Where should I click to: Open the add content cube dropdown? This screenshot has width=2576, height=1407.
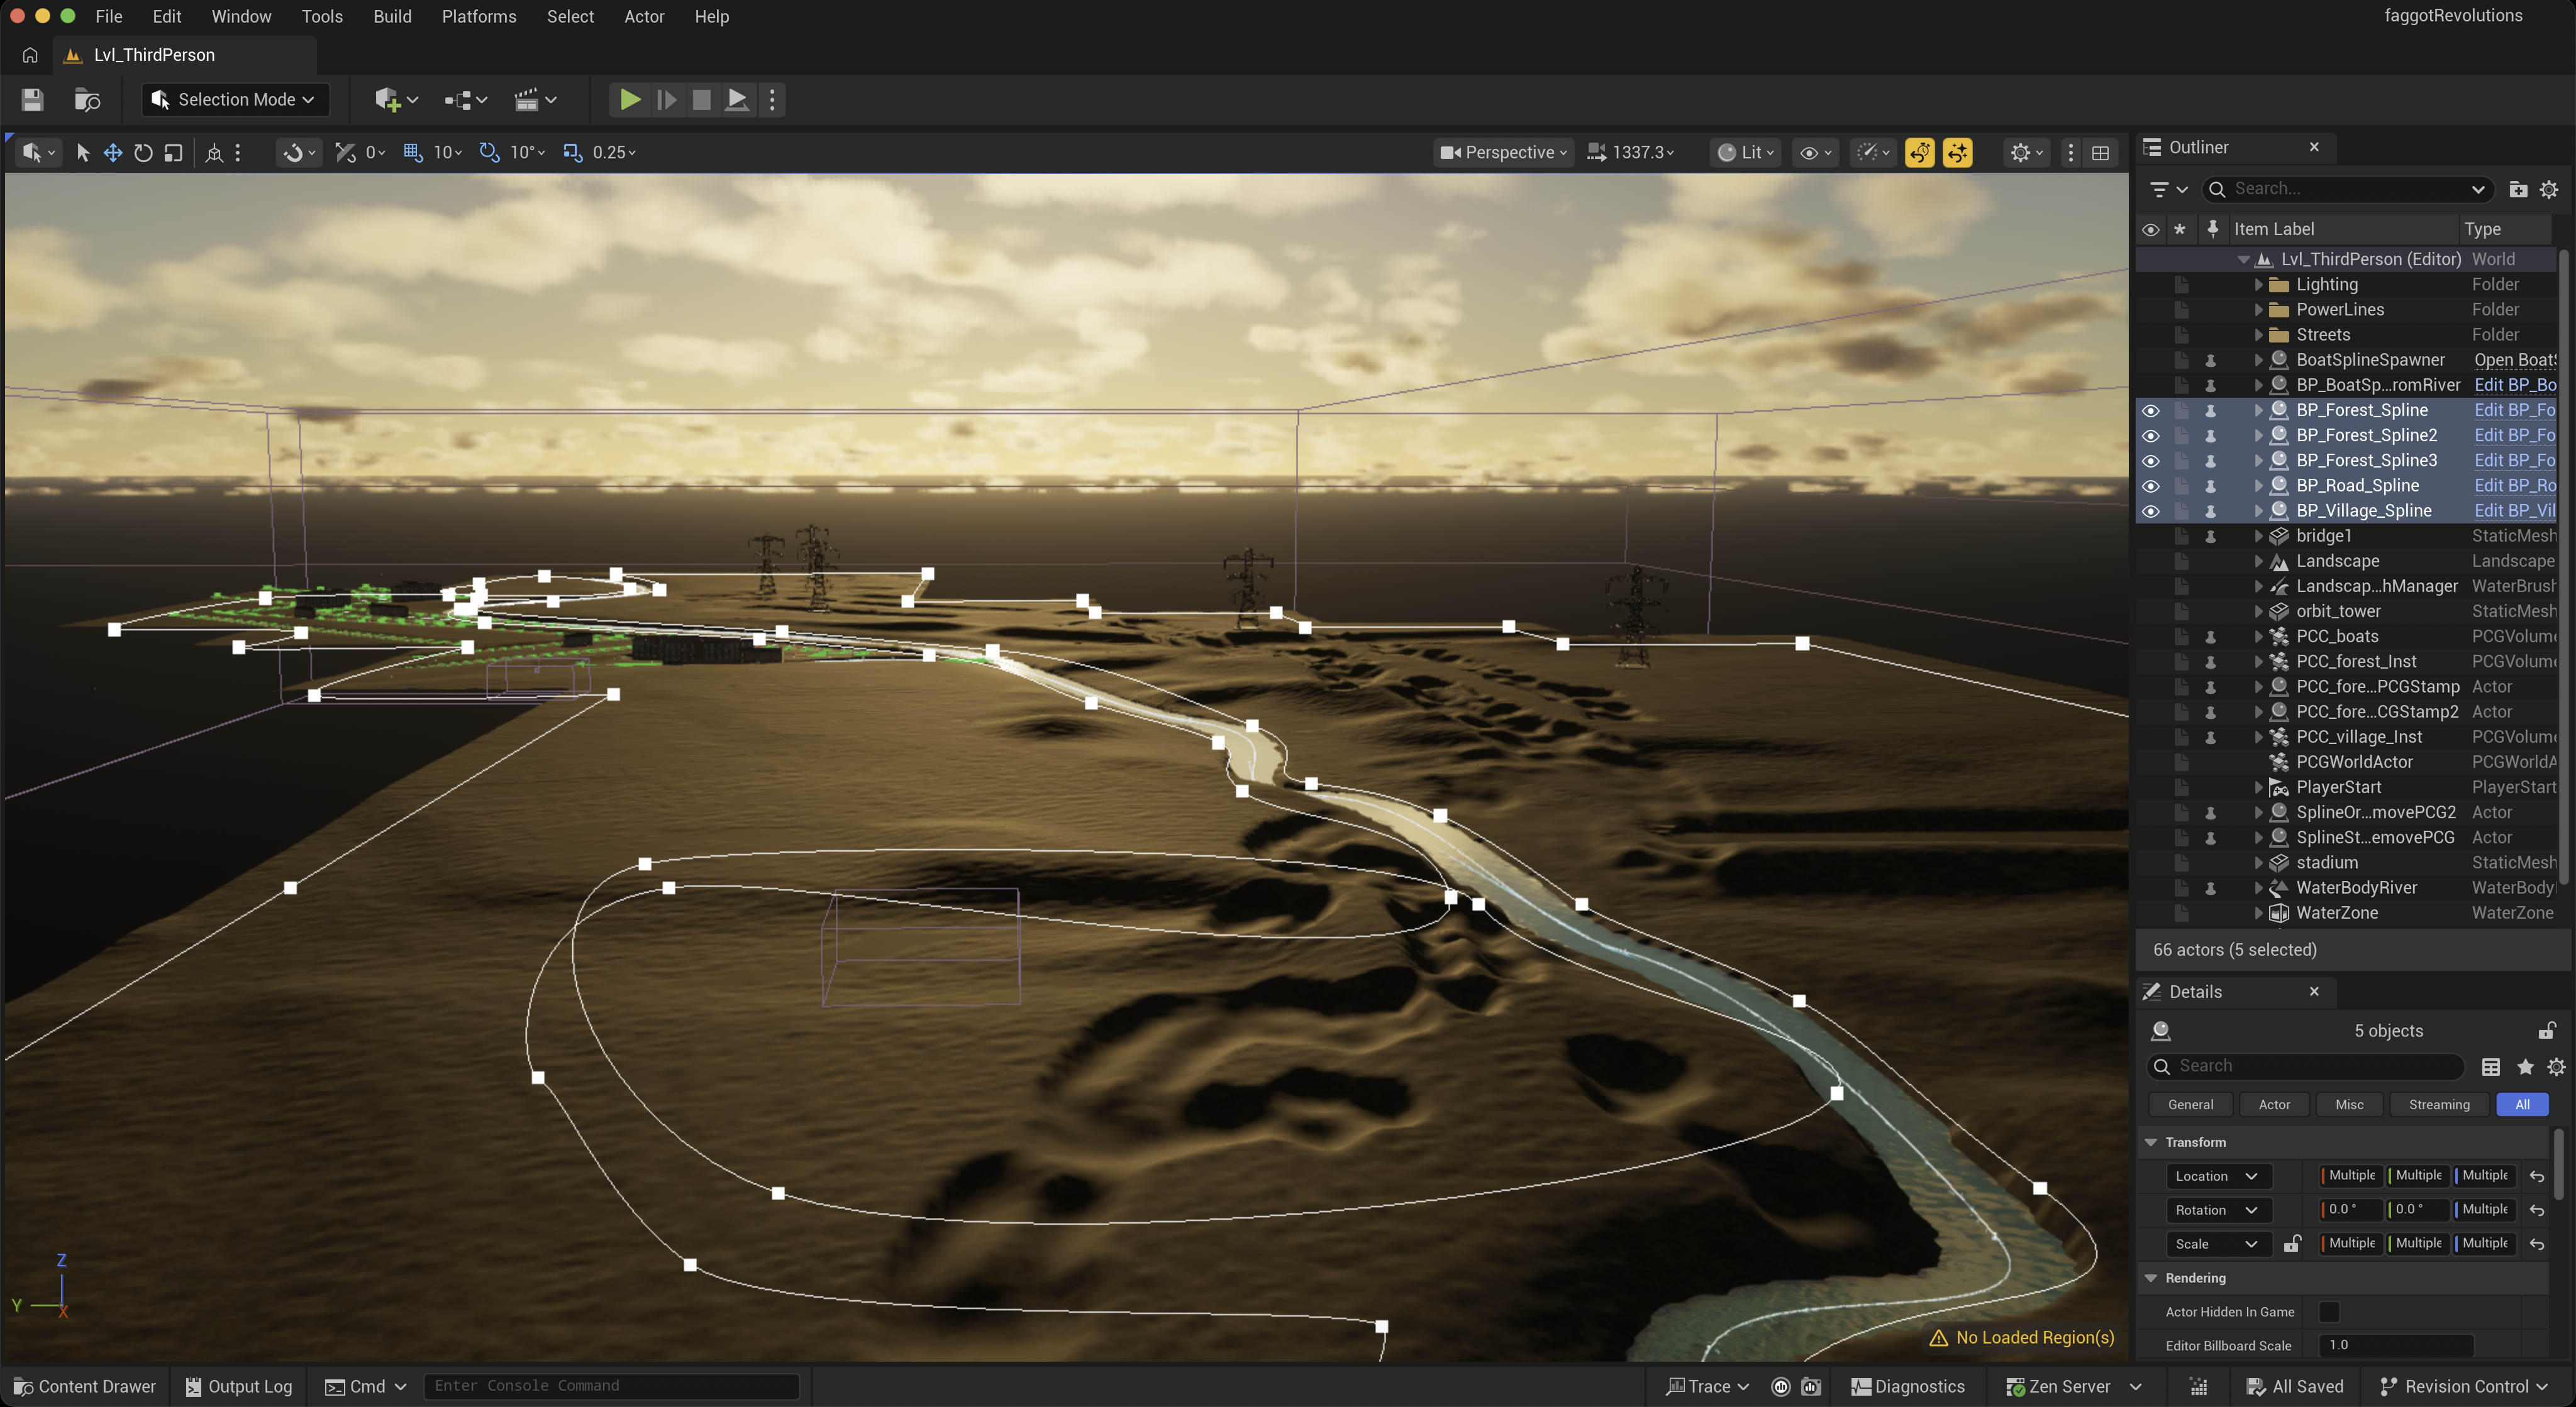396,100
